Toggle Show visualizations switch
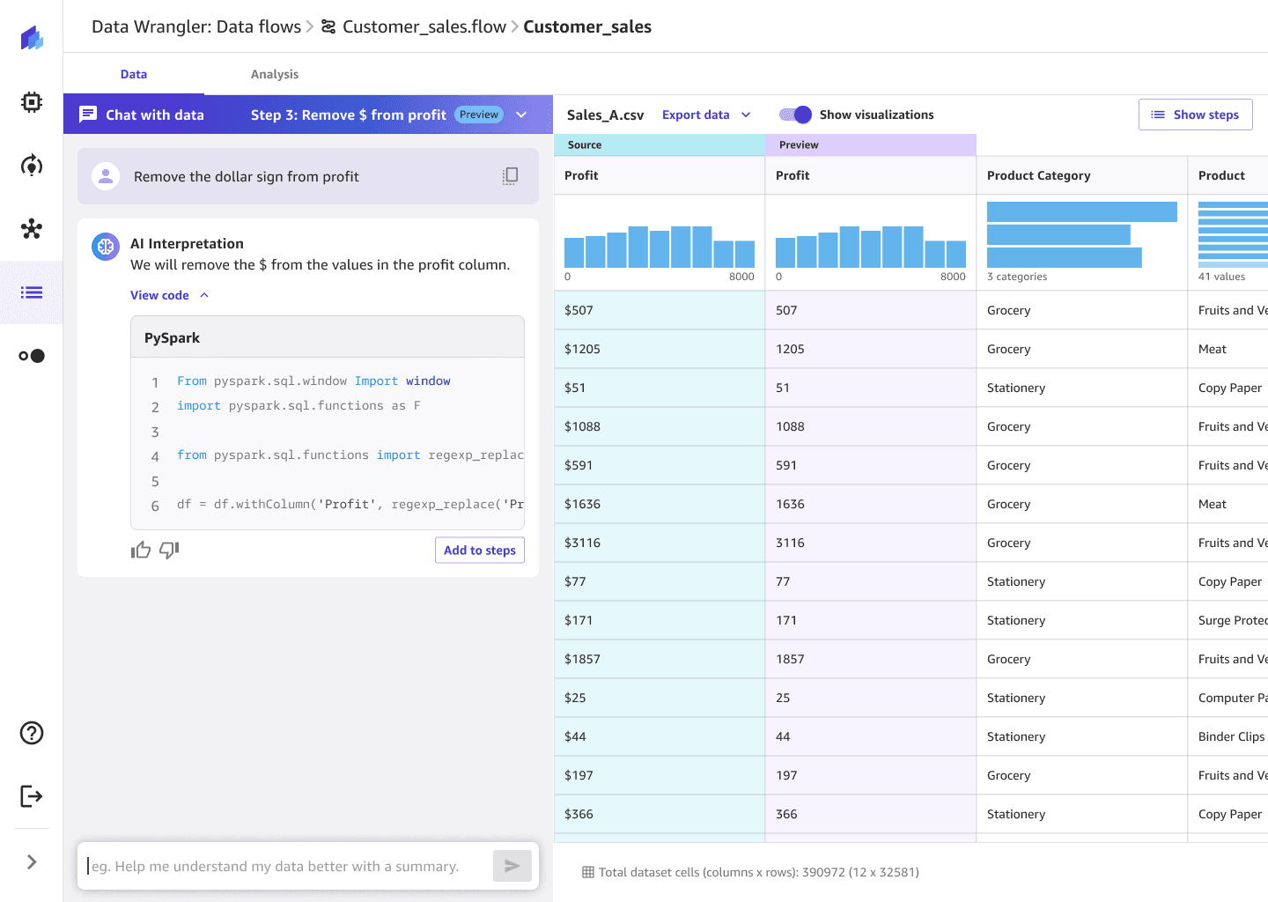This screenshot has height=902, width=1268. pos(795,115)
